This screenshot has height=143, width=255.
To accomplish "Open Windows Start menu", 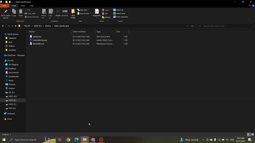I will 4,139.
